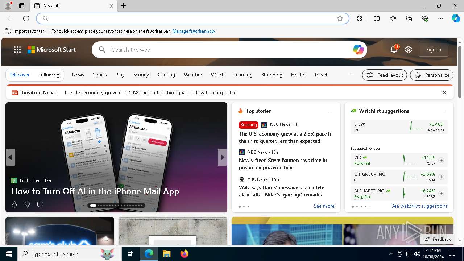464x261 pixels.
Task: Click See watchlist suggestions link
Action: (x=419, y=206)
